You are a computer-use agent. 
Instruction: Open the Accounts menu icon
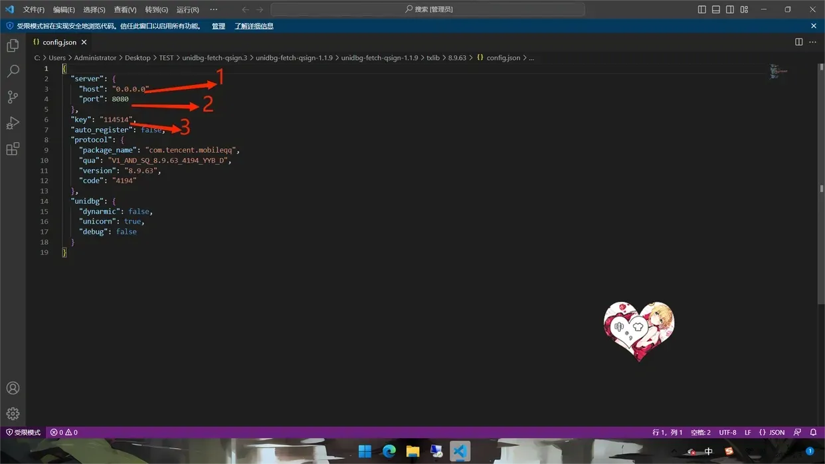(13, 388)
